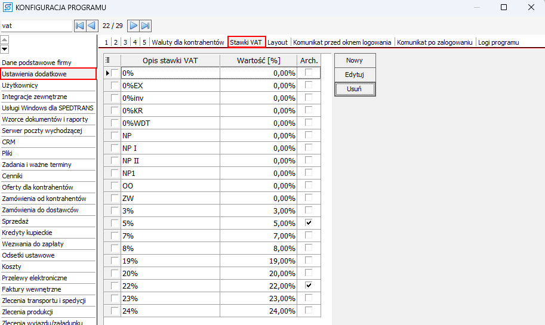
Task: Enable Arch. checkbox for 0% rate
Action: coord(309,73)
